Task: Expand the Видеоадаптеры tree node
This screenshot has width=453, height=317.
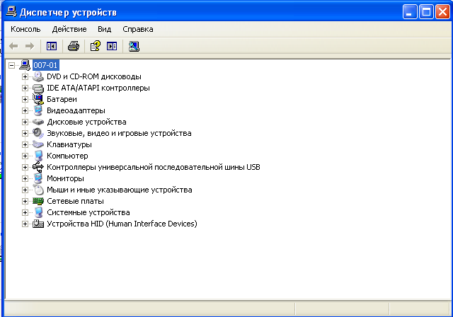Action: (x=25, y=110)
